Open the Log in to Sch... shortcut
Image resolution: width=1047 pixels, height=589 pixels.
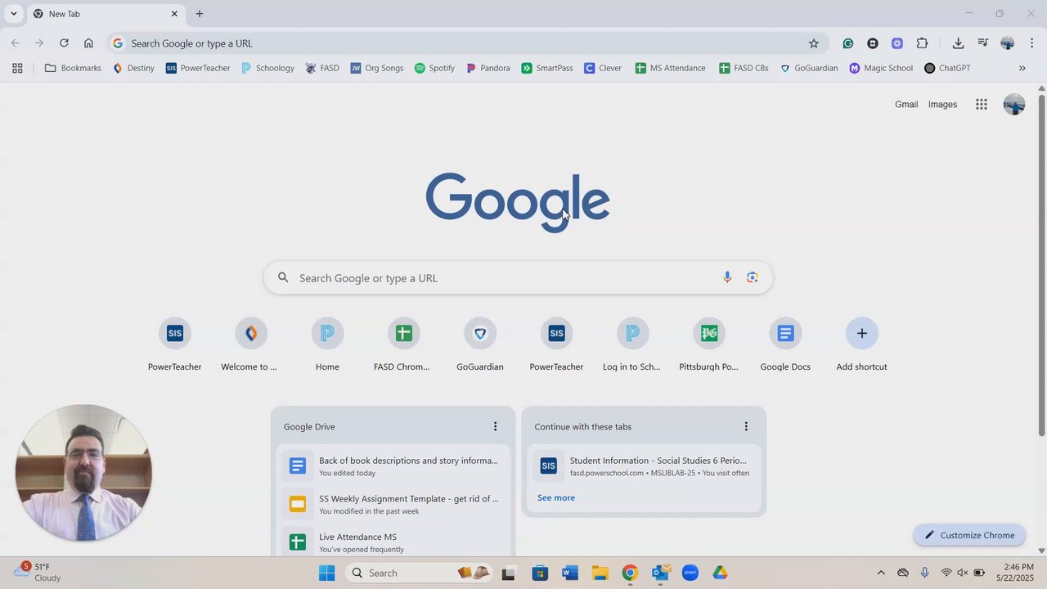tap(632, 344)
